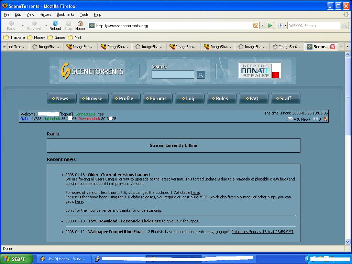Go to the Home page
Screen dimensions: 352x264
tap(80, 25)
